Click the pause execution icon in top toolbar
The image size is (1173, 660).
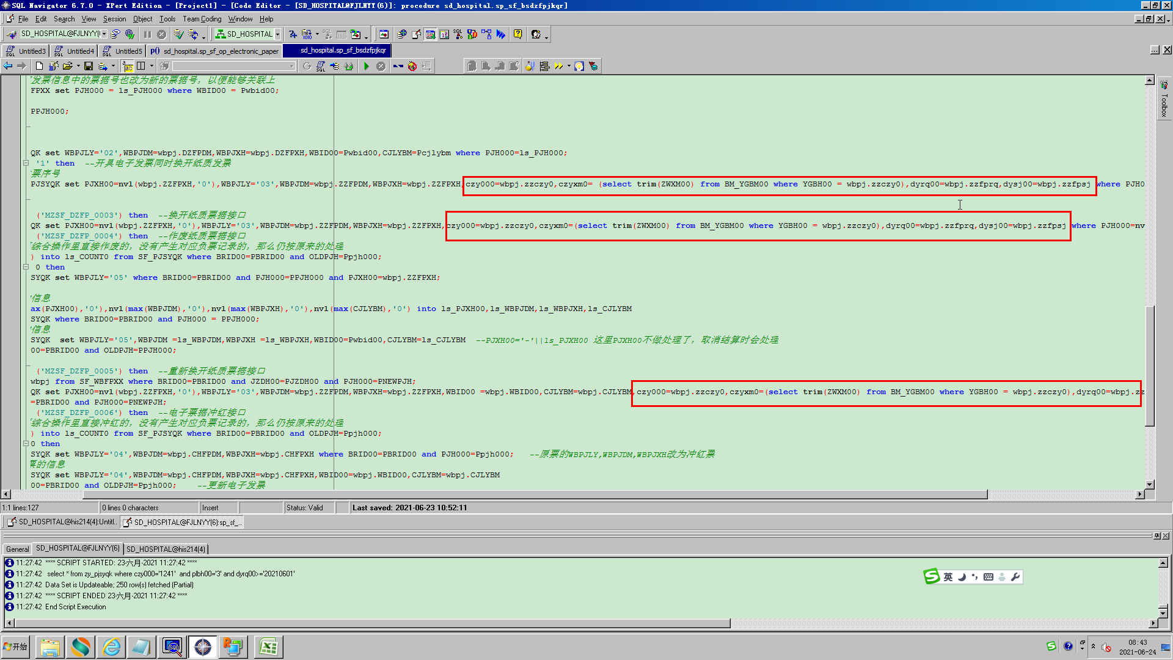click(147, 34)
